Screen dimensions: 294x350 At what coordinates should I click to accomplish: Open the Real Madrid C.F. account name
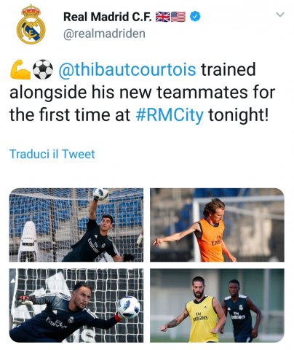point(108,17)
